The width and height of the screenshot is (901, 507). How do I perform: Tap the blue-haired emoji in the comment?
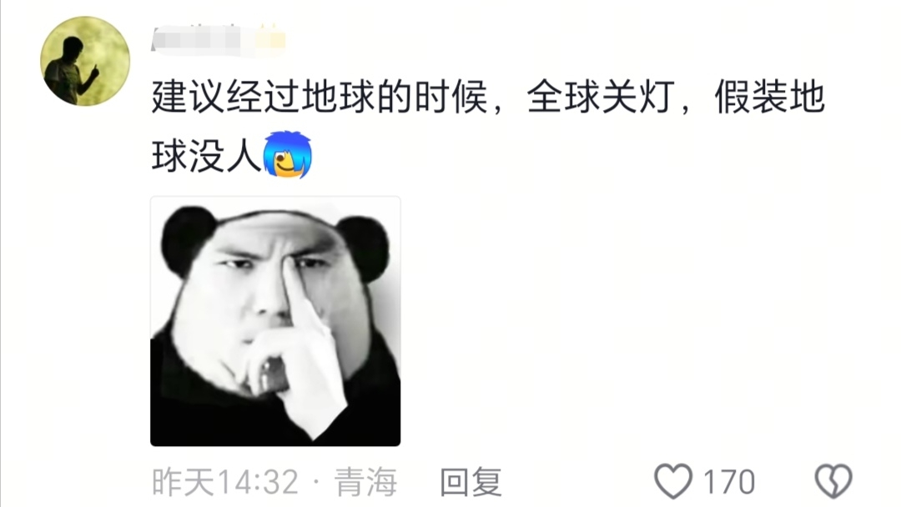click(x=287, y=154)
